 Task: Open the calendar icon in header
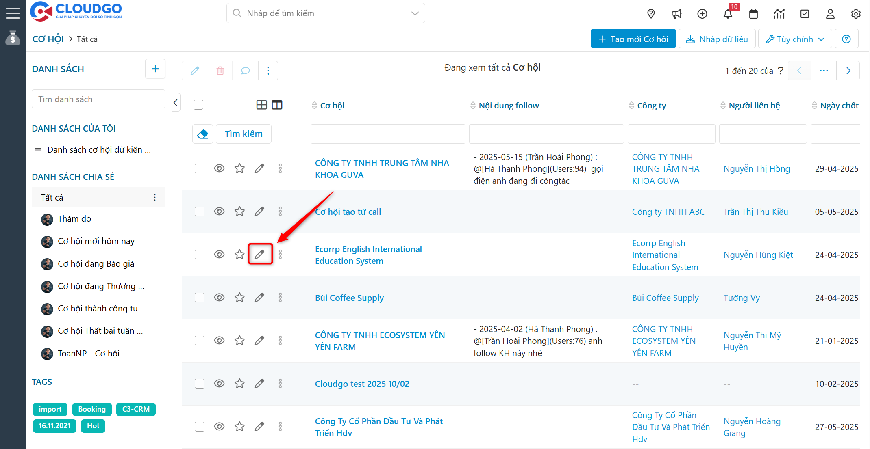point(753,14)
